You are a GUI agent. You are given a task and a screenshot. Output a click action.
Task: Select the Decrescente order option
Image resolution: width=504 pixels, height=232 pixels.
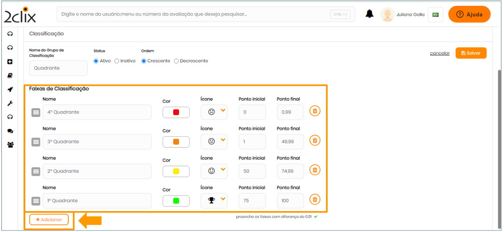point(176,61)
